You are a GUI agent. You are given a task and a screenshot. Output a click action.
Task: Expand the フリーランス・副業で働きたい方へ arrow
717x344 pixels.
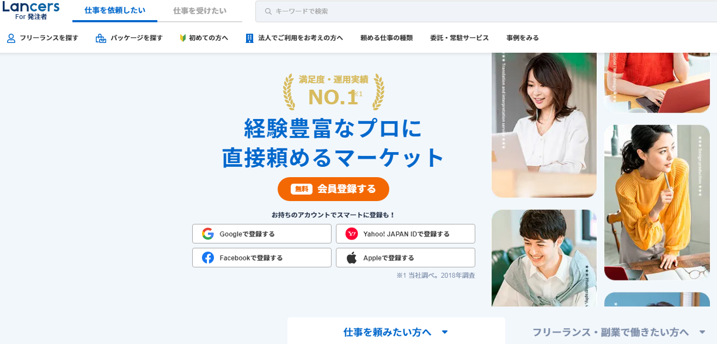pyautogui.click(x=702, y=332)
